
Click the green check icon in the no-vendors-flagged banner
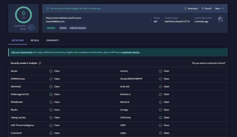(x=48, y=9)
